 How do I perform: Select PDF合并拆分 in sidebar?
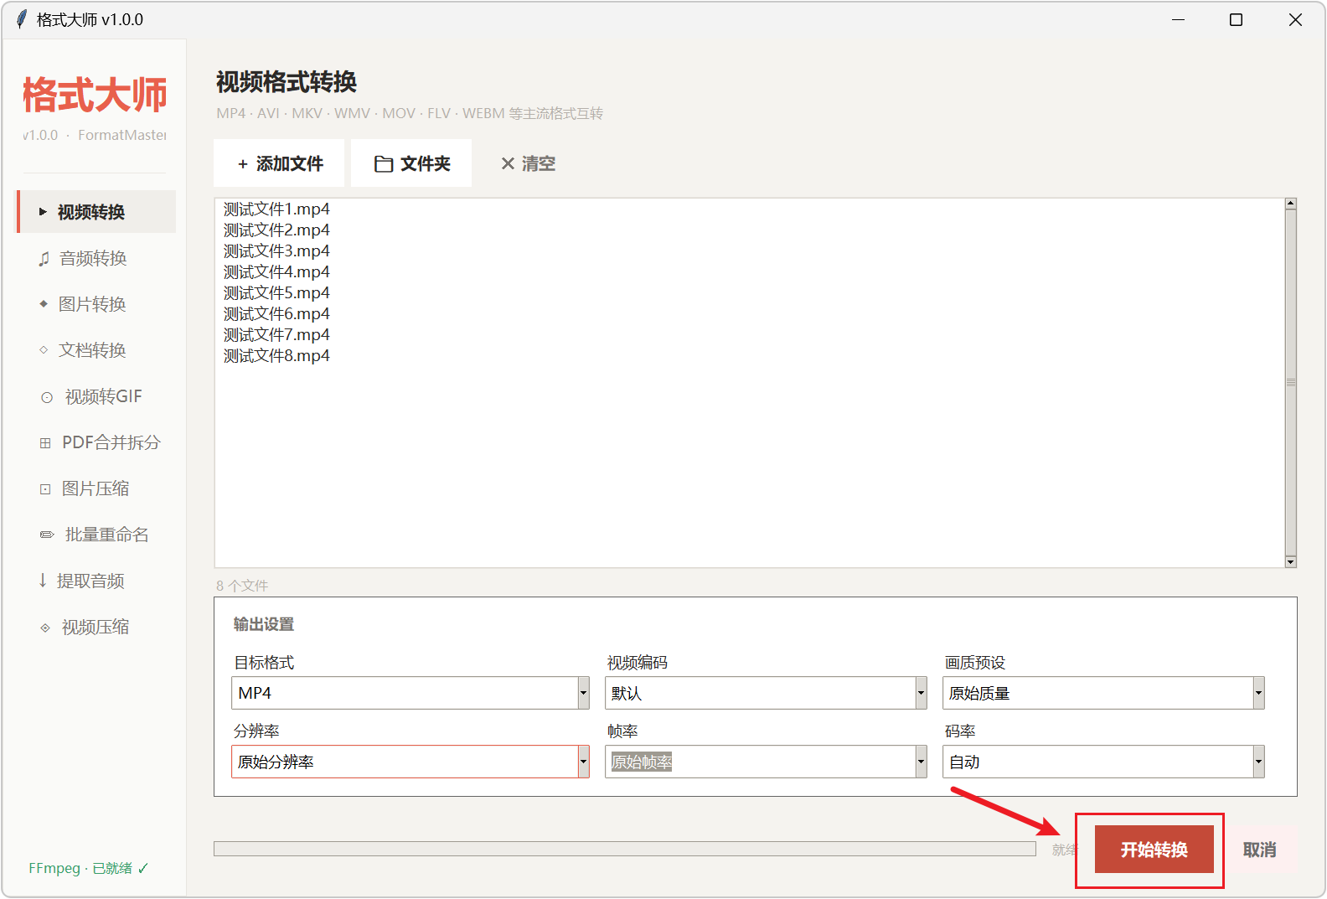(96, 442)
